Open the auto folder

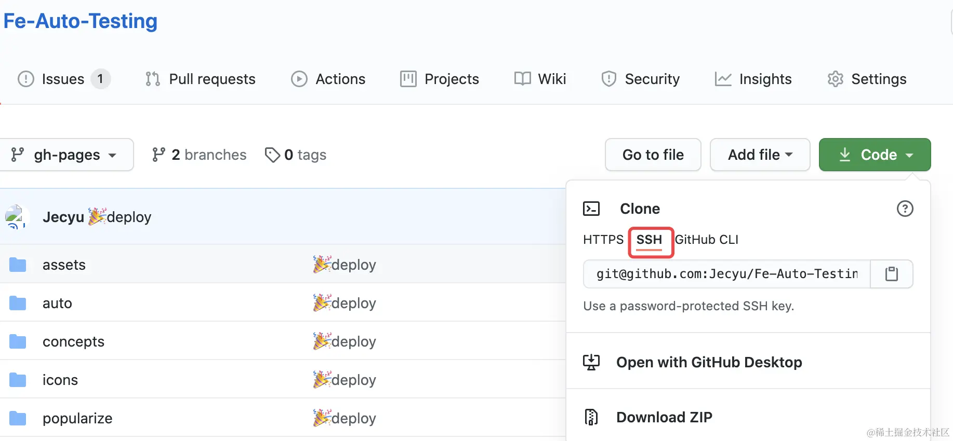coord(57,303)
